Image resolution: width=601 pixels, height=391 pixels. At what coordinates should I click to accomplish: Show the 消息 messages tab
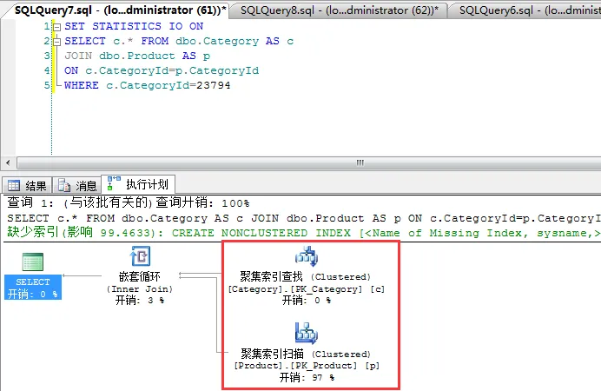tap(77, 186)
